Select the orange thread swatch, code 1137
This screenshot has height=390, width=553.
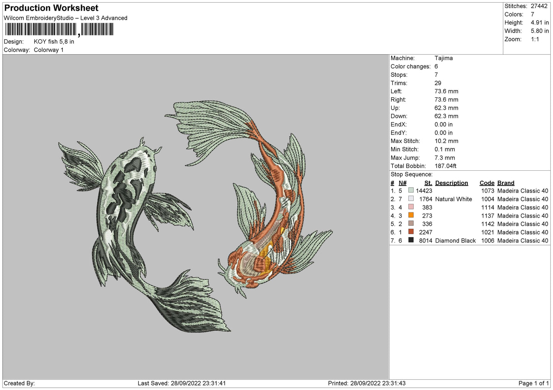(x=411, y=215)
